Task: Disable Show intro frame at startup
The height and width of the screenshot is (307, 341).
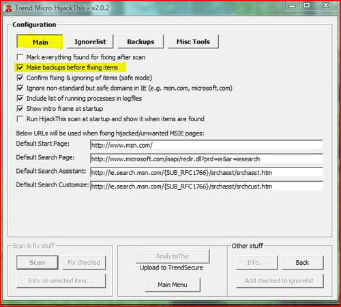Action: (20, 109)
